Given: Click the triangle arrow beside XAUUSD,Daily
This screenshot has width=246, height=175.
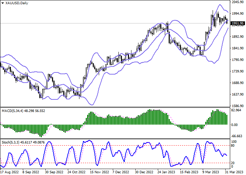Looking at the screenshot, I should 2,3.
